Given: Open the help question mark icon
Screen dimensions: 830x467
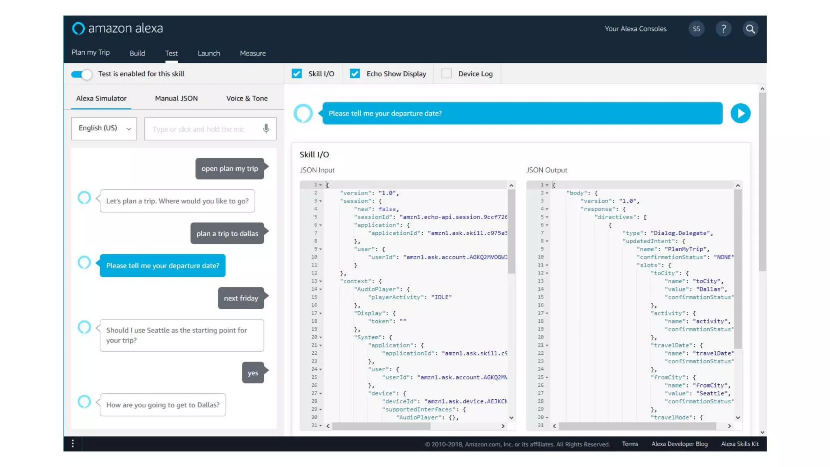Looking at the screenshot, I should pos(723,29).
